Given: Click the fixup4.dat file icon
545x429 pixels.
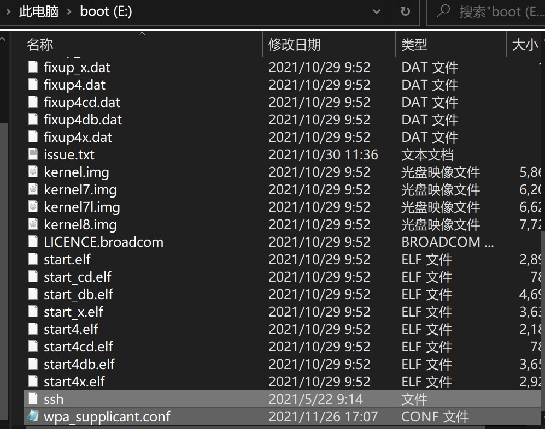Looking at the screenshot, I should coord(33,85).
